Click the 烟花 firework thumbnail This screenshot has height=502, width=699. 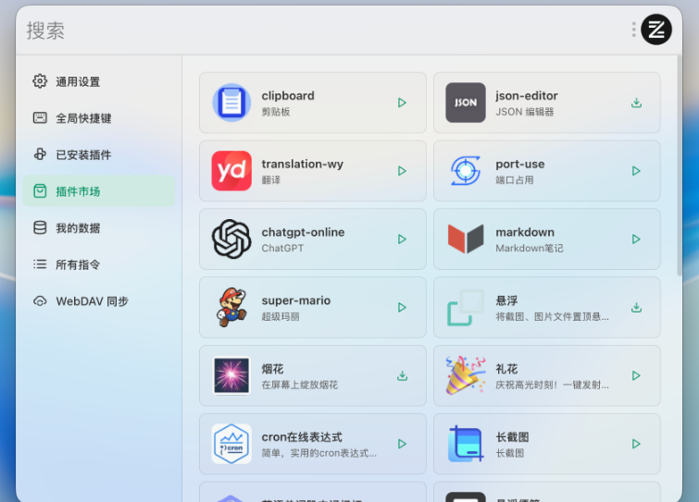[231, 375]
